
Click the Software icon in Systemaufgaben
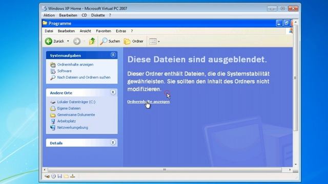53,71
